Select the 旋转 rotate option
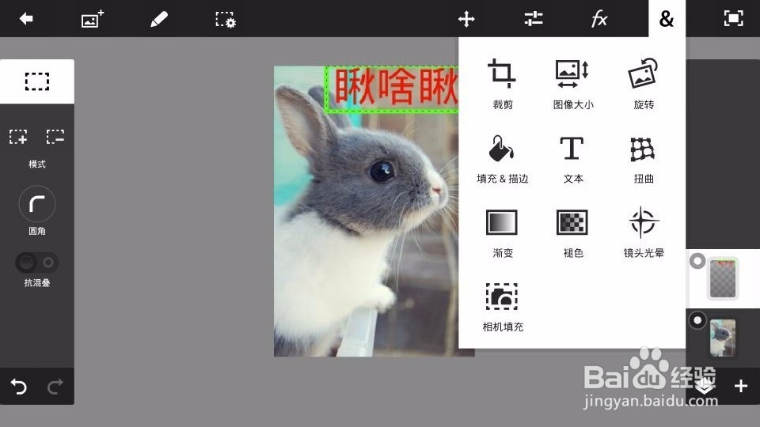Image resolution: width=760 pixels, height=427 pixels. pyautogui.click(x=643, y=84)
